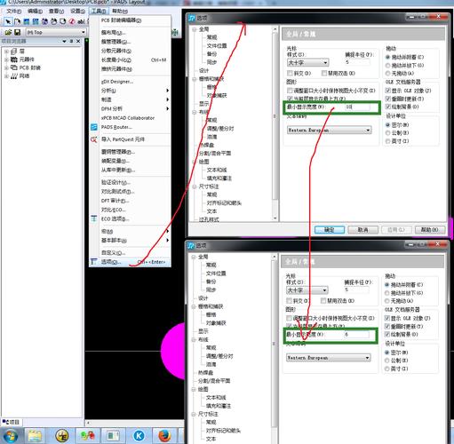Select 英寸 unit radio in lower dialog

click(x=386, y=369)
